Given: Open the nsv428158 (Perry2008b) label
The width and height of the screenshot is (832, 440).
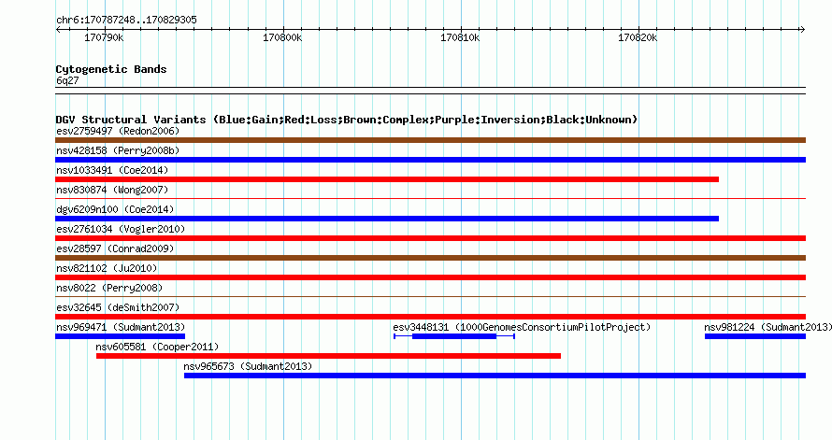Looking at the screenshot, I should click(118, 150).
